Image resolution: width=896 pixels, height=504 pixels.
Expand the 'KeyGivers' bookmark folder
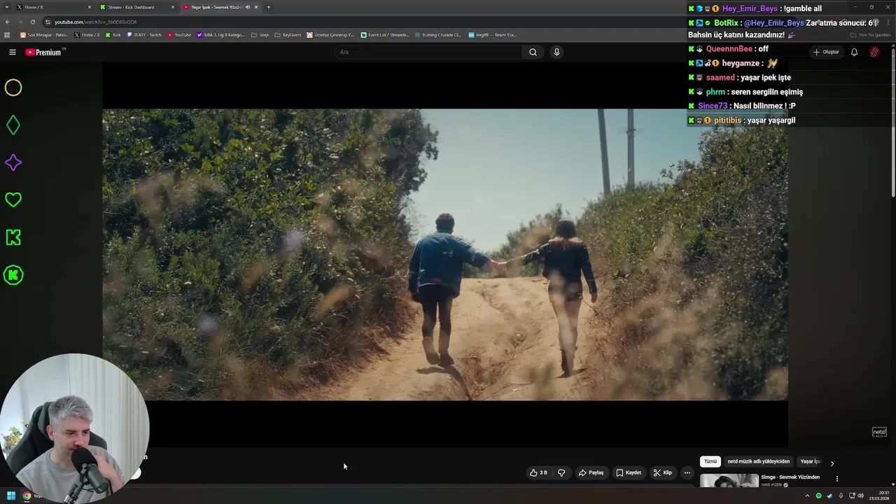click(288, 34)
